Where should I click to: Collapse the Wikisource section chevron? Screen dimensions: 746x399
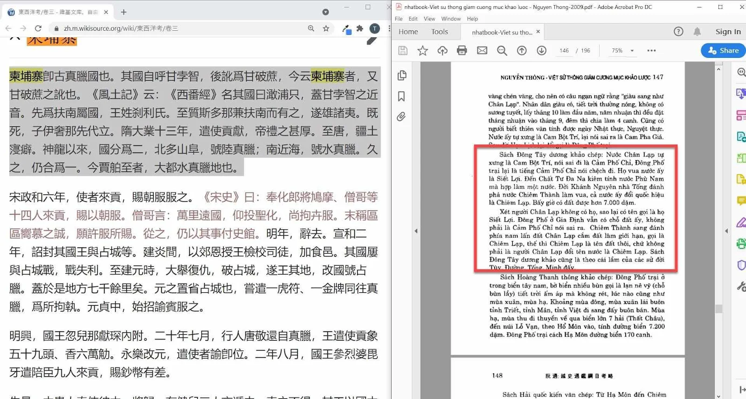pyautogui.click(x=15, y=38)
